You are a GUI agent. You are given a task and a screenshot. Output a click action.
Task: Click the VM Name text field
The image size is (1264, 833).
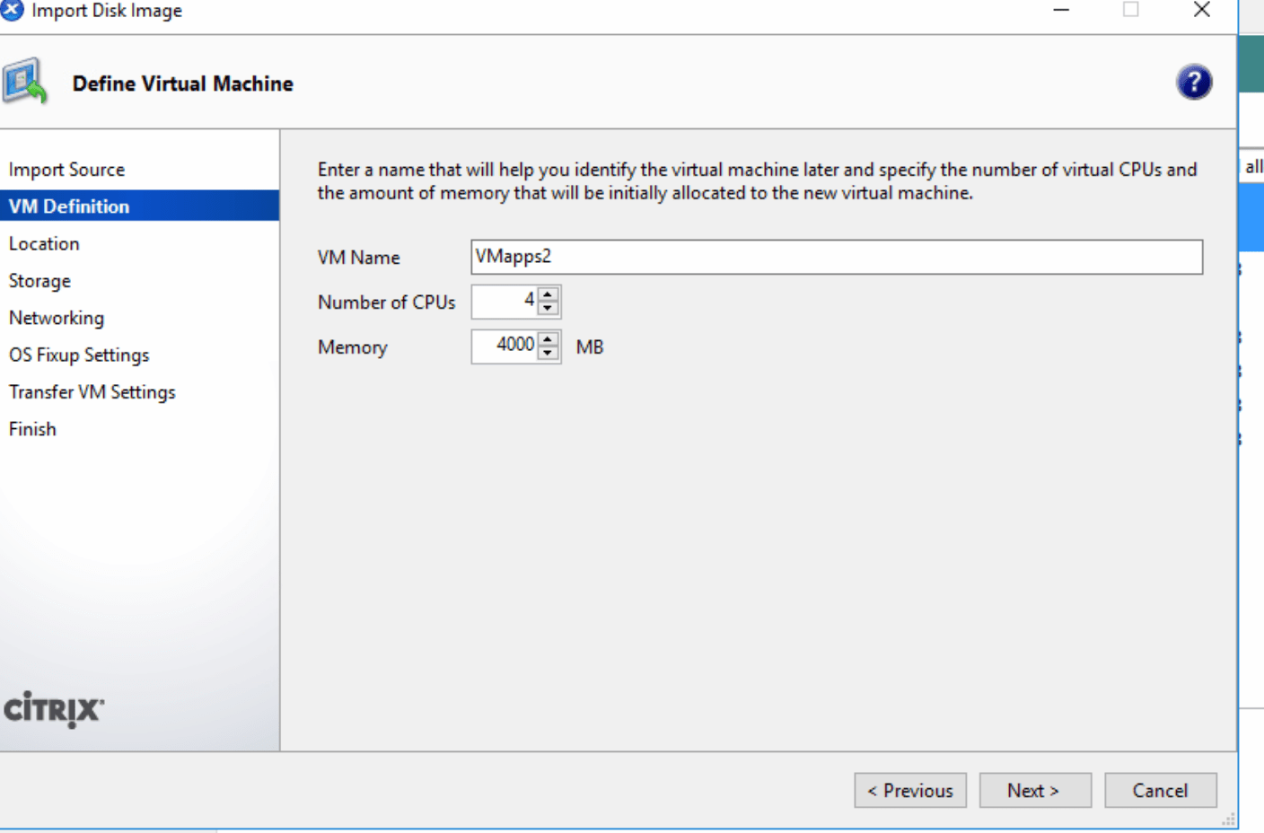(835, 257)
